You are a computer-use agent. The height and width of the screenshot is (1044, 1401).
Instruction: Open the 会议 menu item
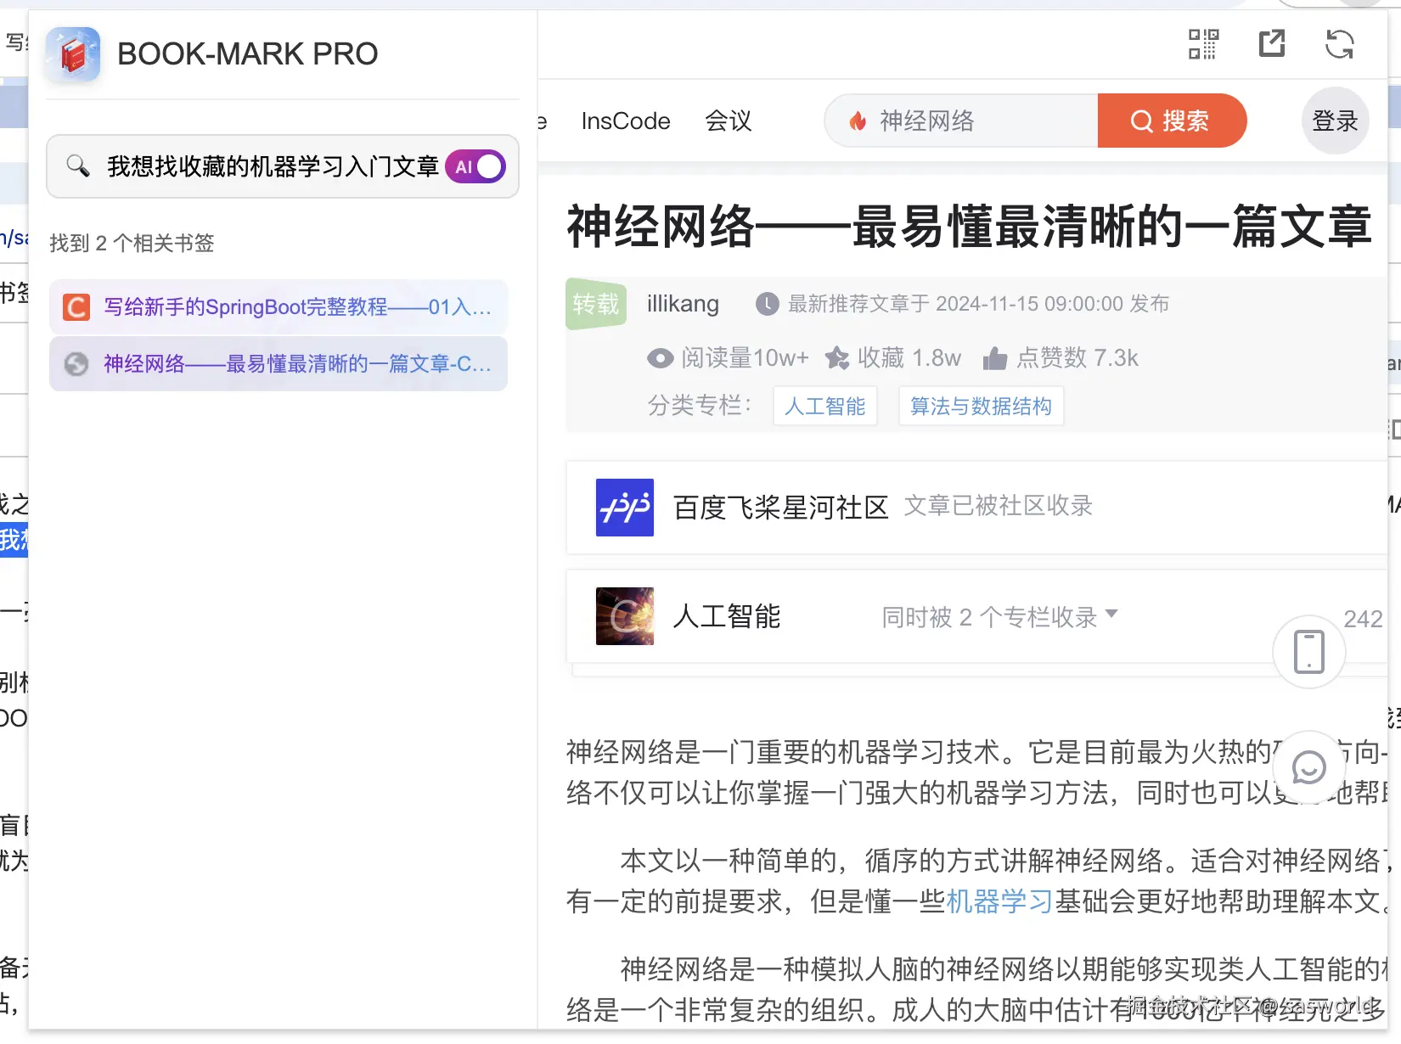(x=728, y=121)
